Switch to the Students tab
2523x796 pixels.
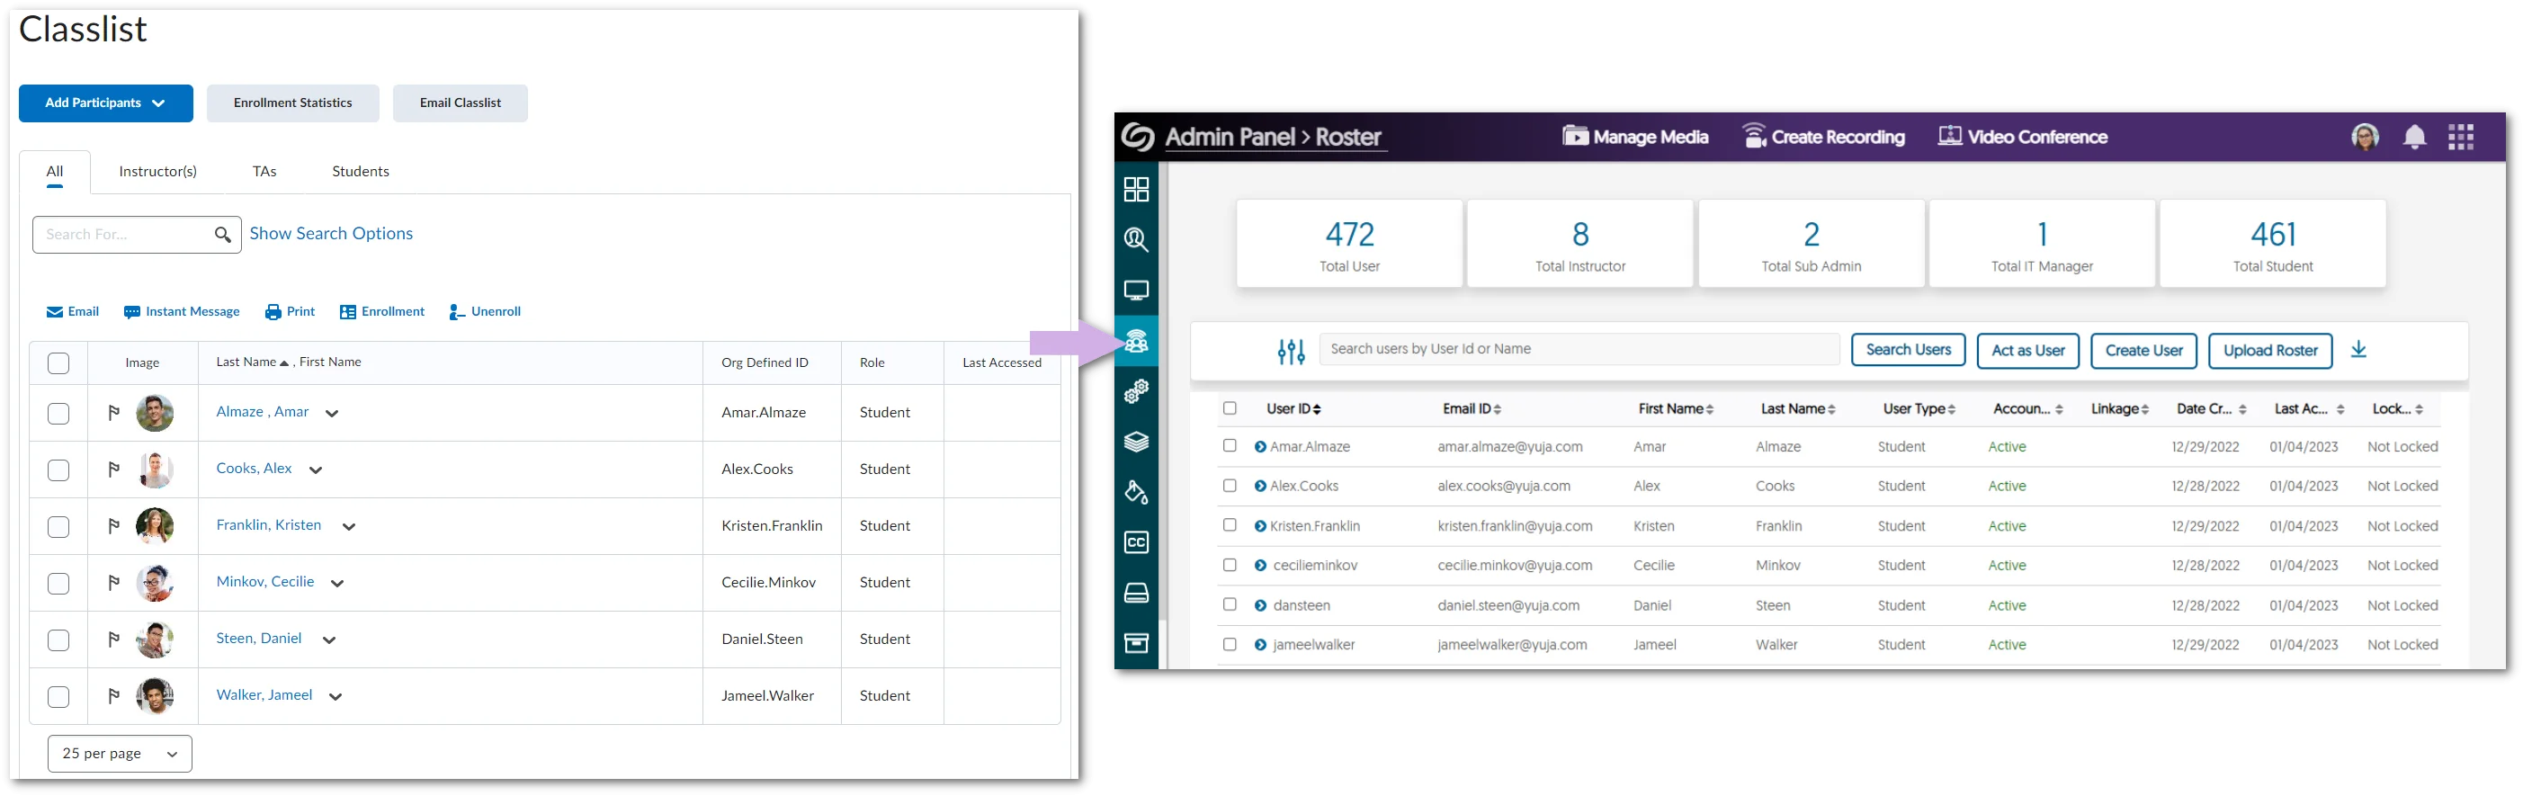[361, 171]
